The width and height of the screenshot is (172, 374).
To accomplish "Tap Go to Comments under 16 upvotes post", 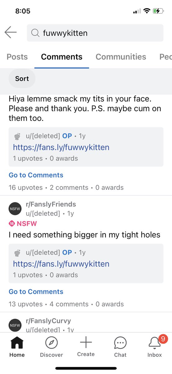I will click(x=36, y=175).
